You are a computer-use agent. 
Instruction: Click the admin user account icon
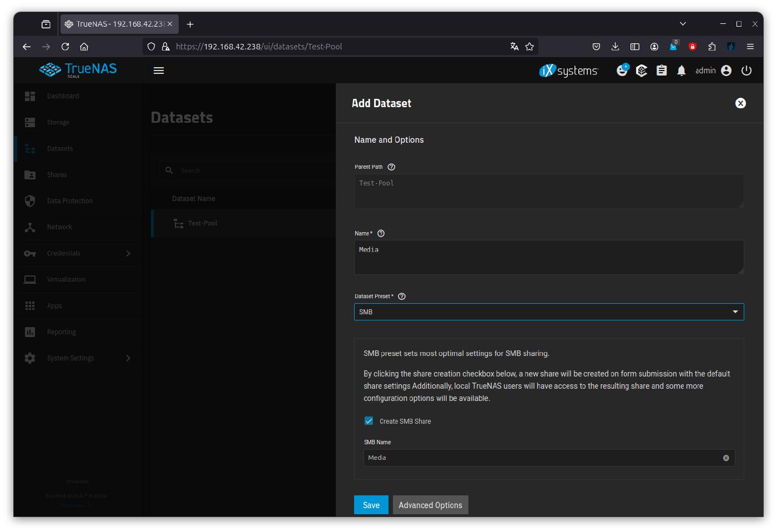[x=726, y=71]
